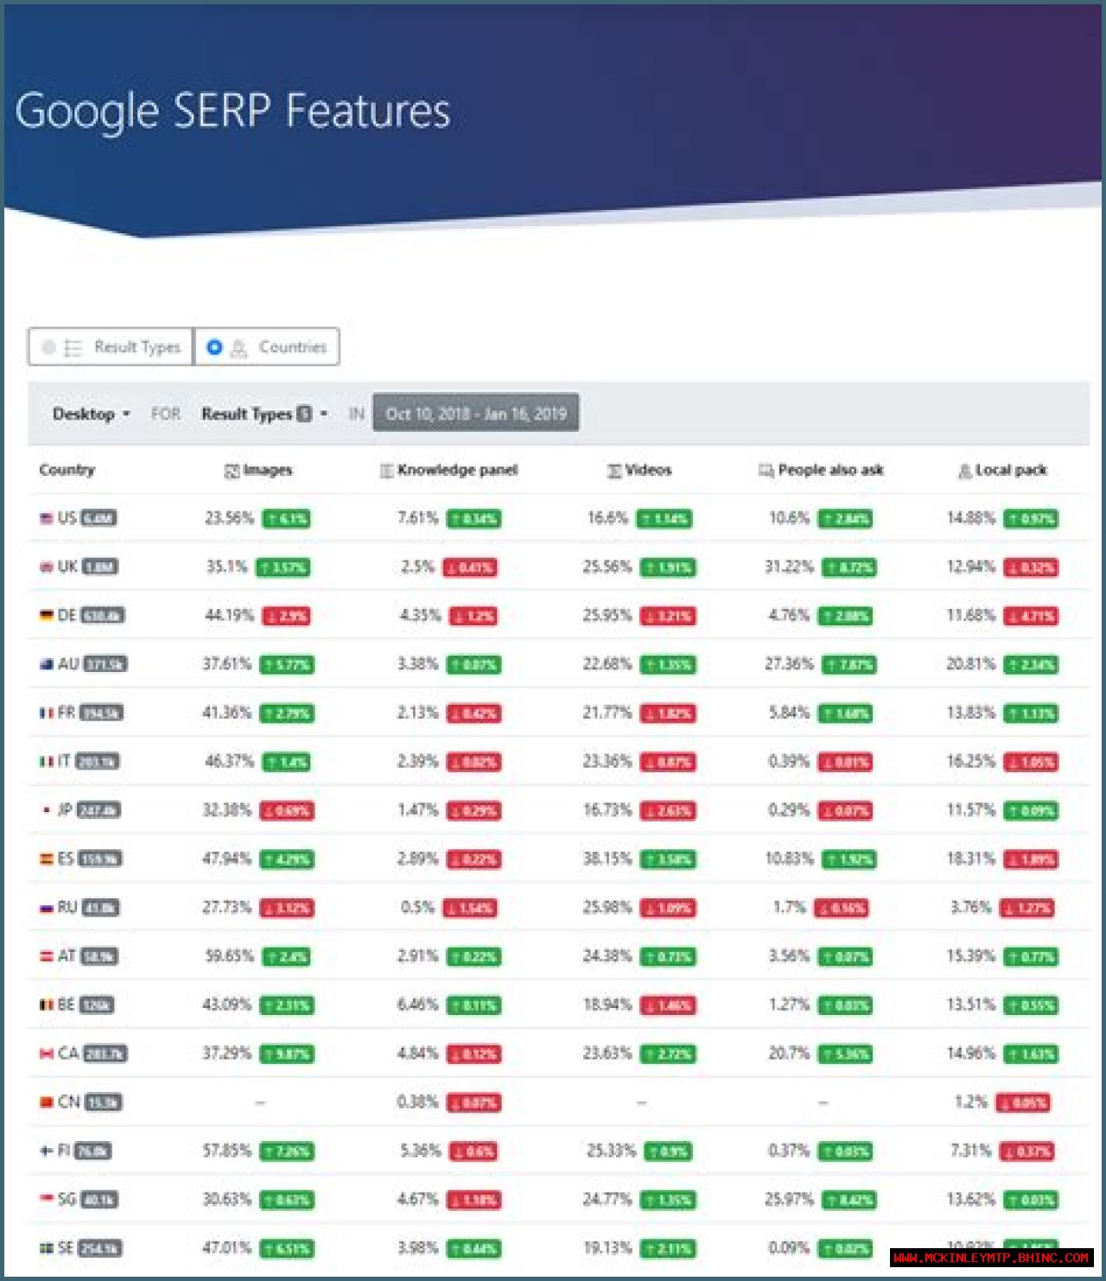Viewport: 1106px width, 1281px height.
Task: Click the Country column header
Action: (67, 470)
